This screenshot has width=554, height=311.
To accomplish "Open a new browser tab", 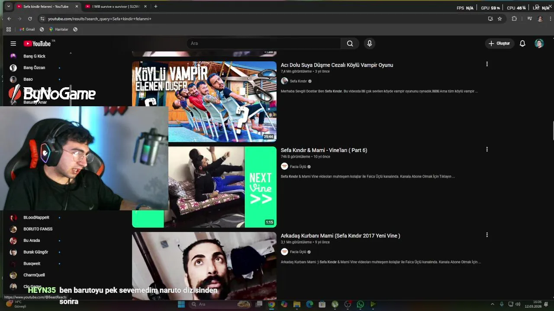I will point(156,6).
